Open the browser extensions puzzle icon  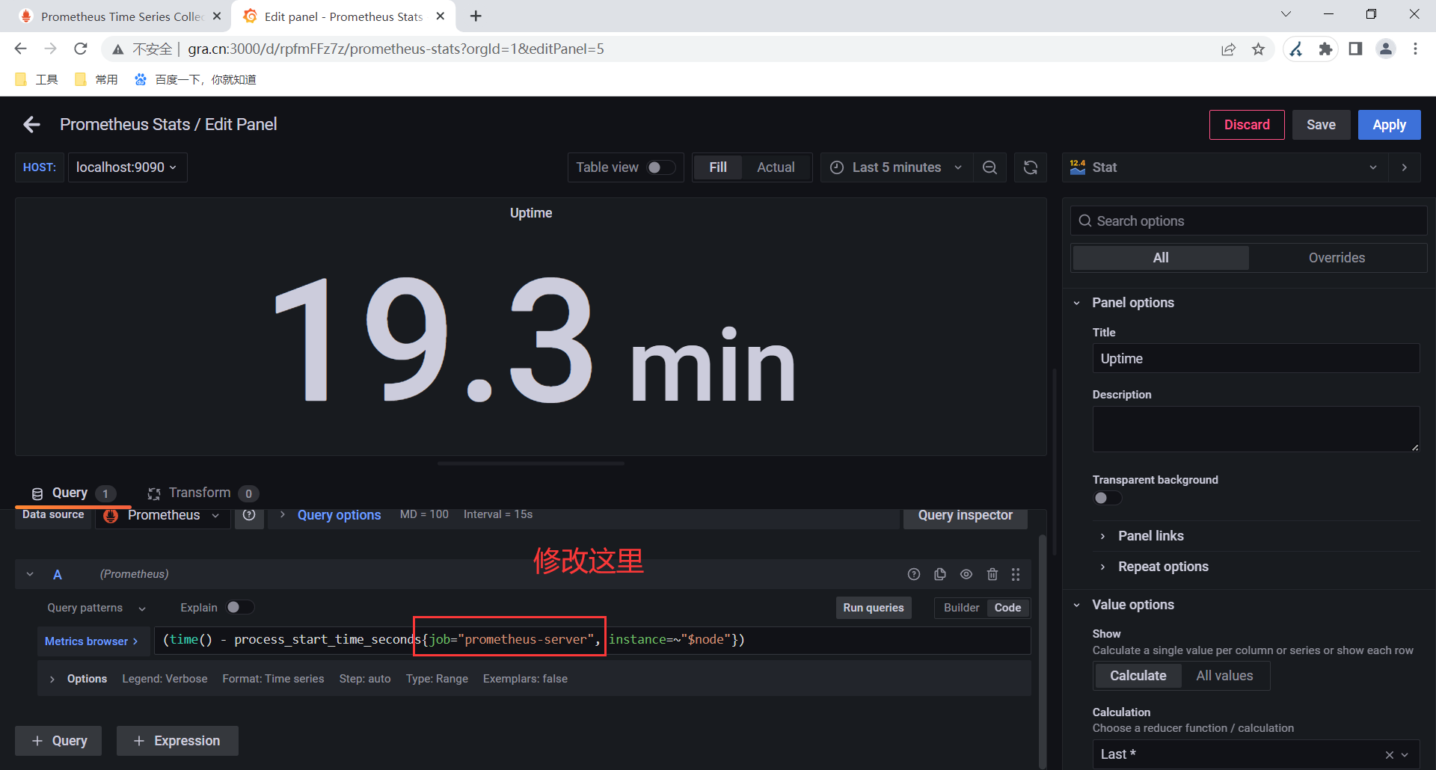1325,49
